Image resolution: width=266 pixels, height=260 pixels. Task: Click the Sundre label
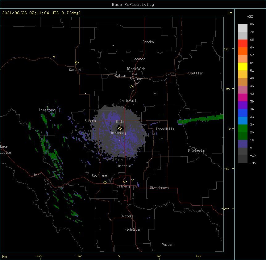(x=90, y=121)
